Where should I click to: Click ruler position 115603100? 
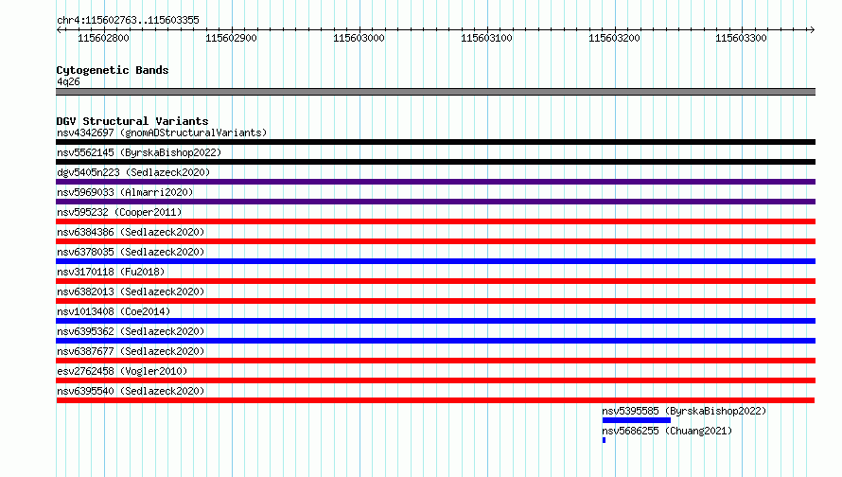[486, 38]
